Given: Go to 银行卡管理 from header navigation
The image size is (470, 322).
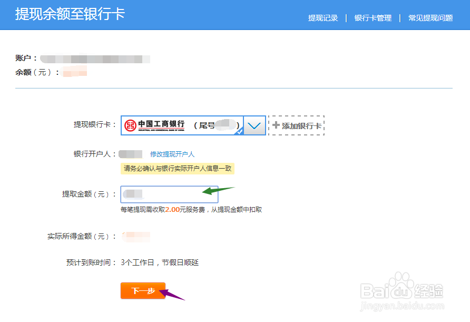Looking at the screenshot, I should click(374, 17).
